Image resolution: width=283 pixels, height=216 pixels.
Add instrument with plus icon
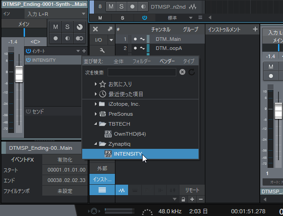pos(255,29)
